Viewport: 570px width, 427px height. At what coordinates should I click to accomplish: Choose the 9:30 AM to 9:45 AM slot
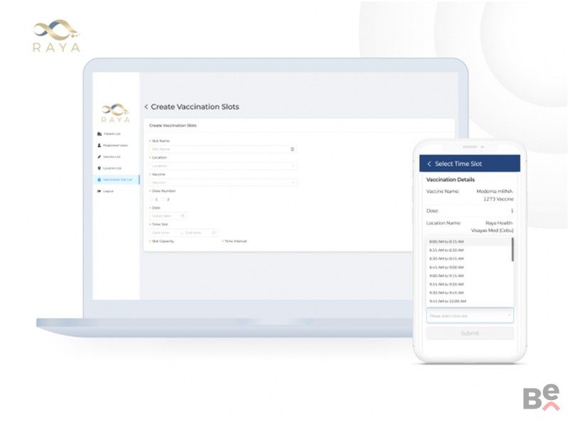point(469,292)
